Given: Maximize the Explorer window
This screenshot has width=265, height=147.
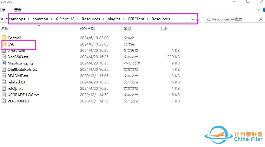Looking at the screenshot, I should tap(248, 2).
